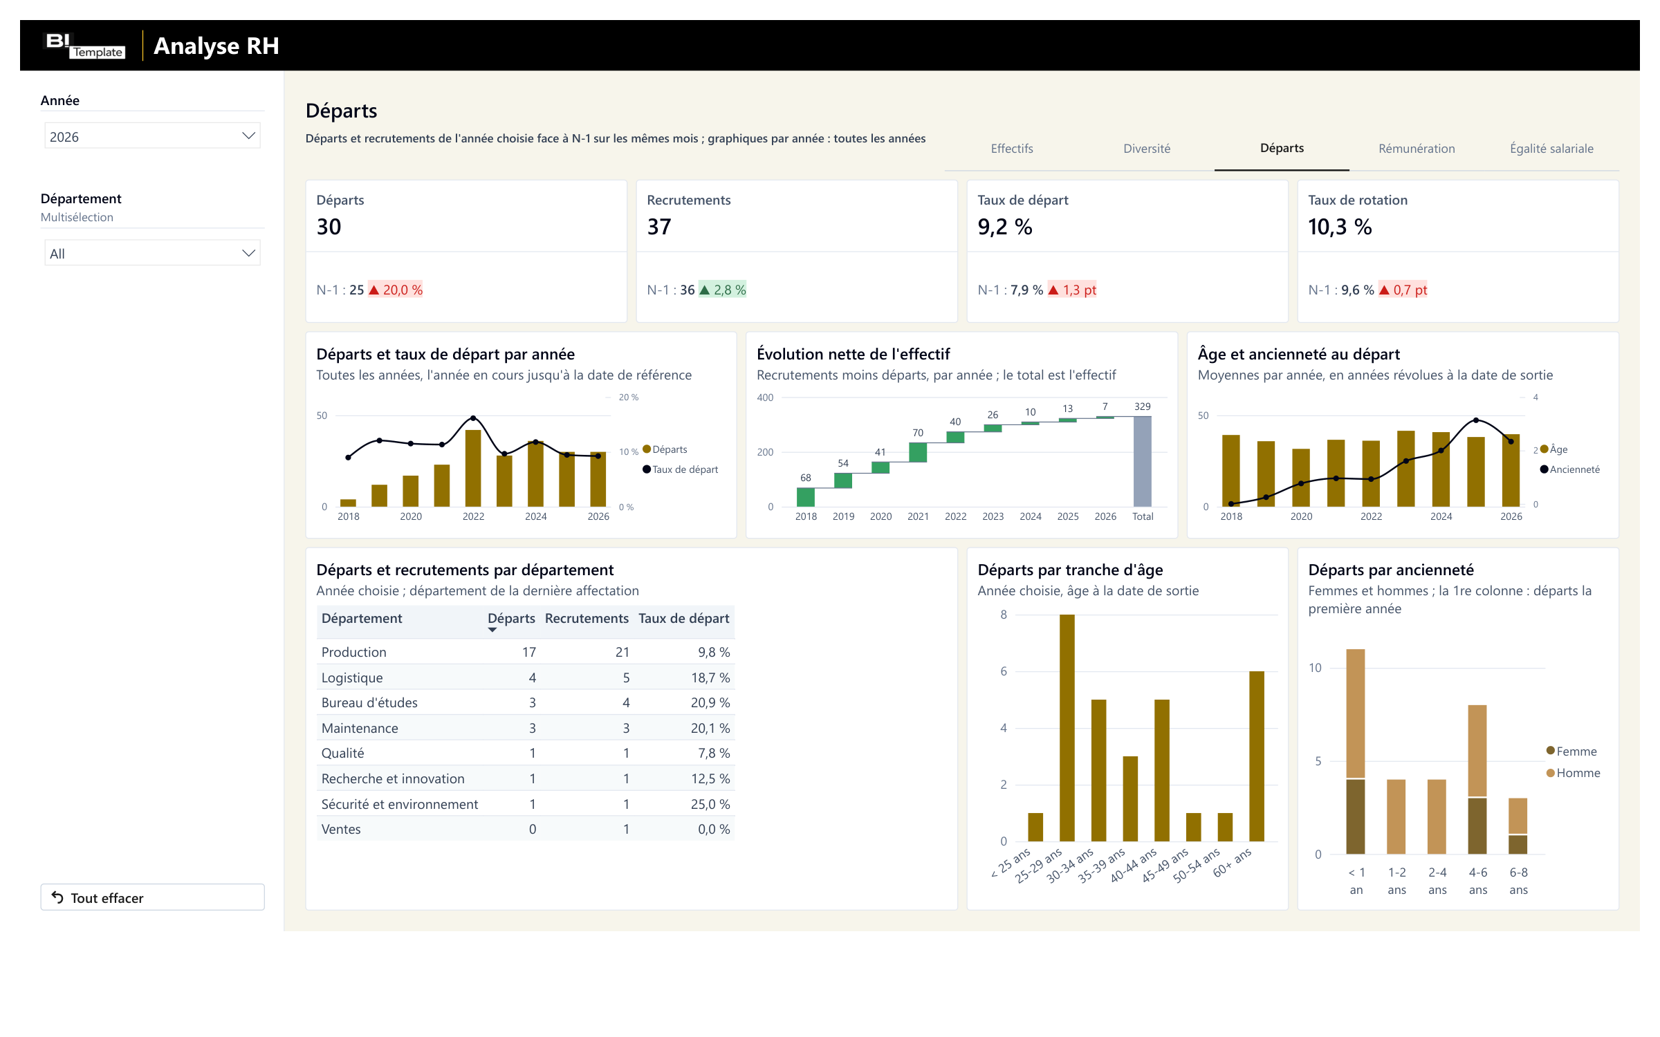Click the 25-29 ans bar in age chart
Viewport: 1660px width, 1037px height.
[1067, 728]
